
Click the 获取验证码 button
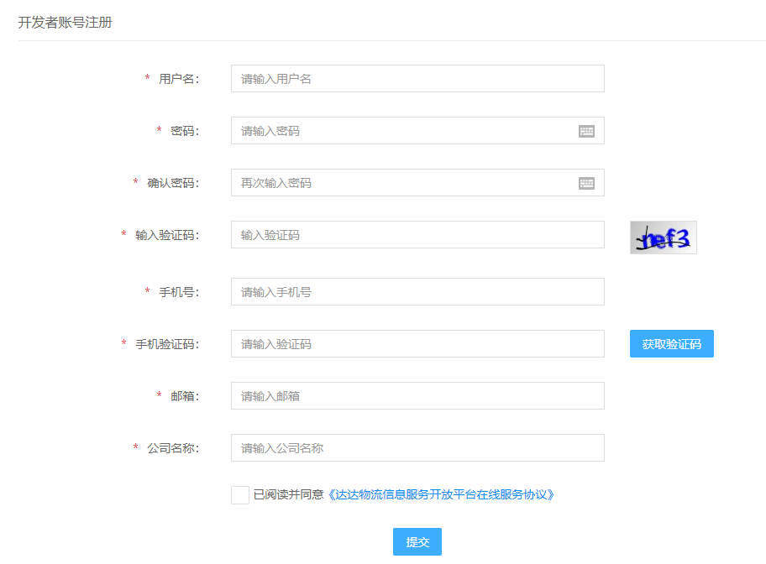click(672, 344)
